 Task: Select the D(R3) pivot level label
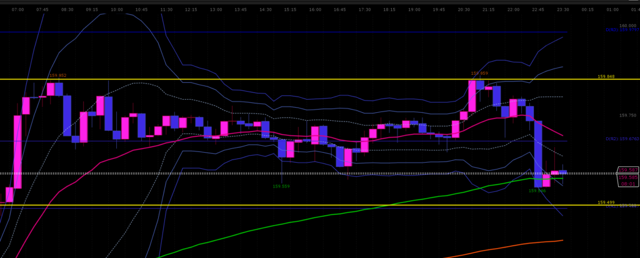[622, 30]
